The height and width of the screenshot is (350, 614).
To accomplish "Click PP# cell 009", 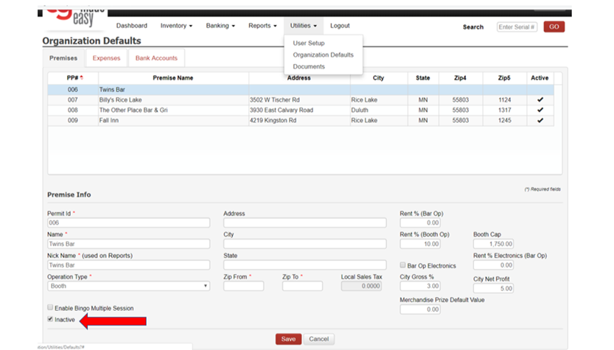I will pos(73,121).
